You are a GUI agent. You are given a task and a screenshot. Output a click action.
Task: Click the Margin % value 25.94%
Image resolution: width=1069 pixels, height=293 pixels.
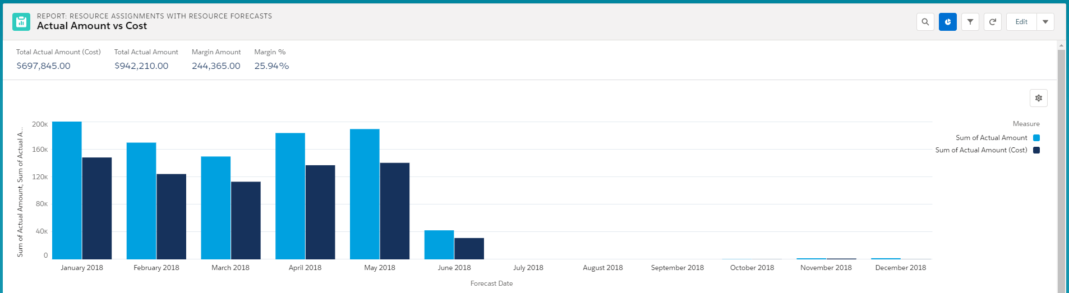(271, 66)
